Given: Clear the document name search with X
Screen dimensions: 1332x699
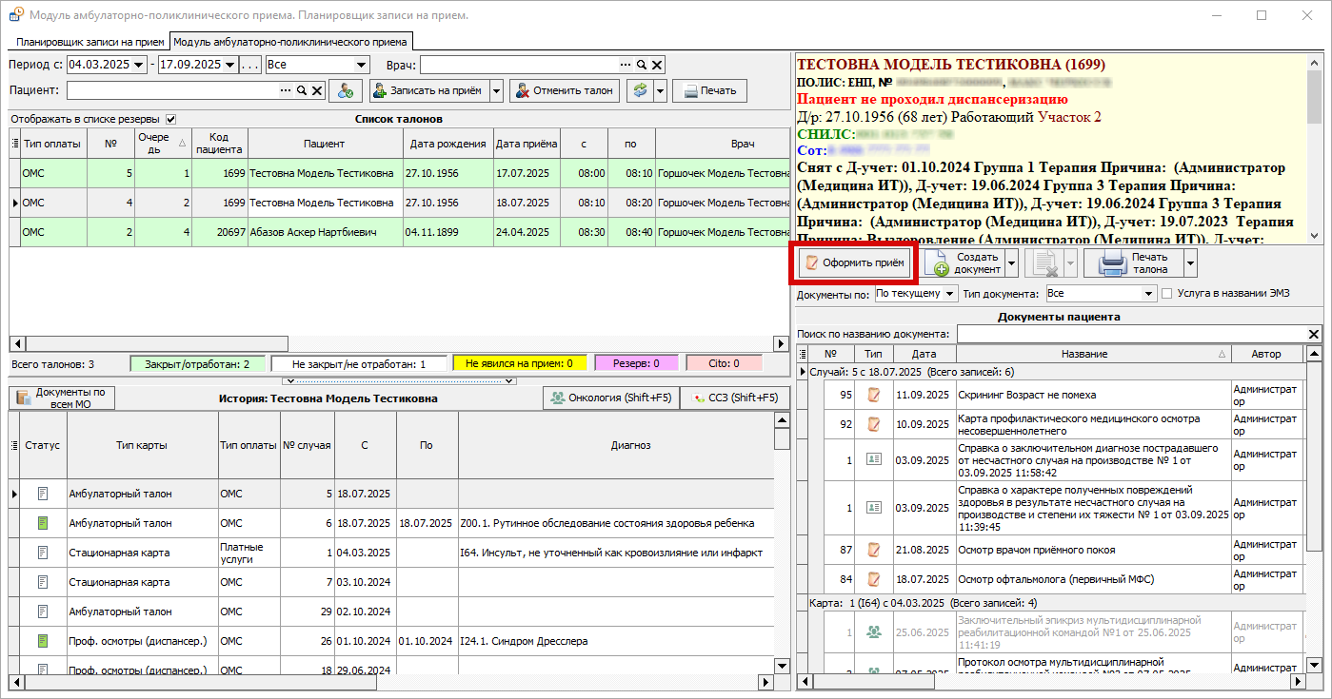Looking at the screenshot, I should [1314, 334].
